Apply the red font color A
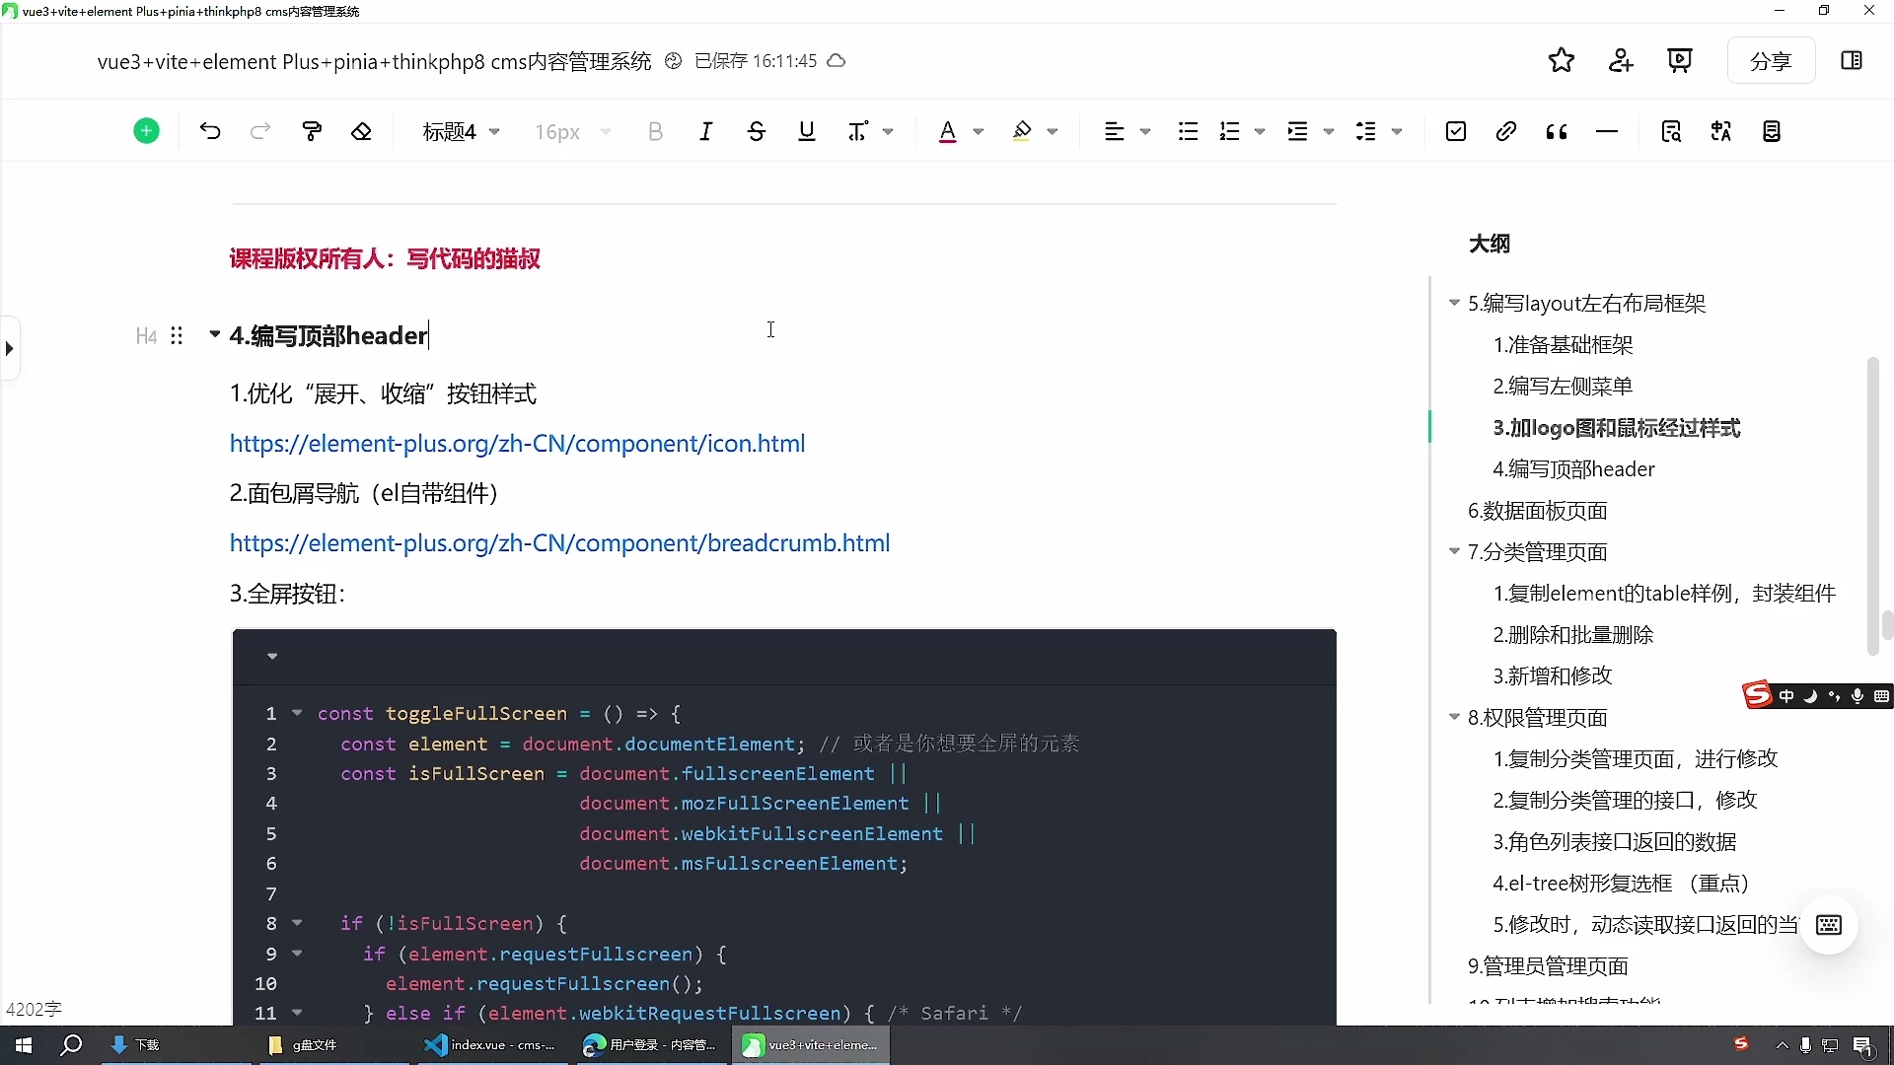The height and width of the screenshot is (1065, 1894). 947,131
